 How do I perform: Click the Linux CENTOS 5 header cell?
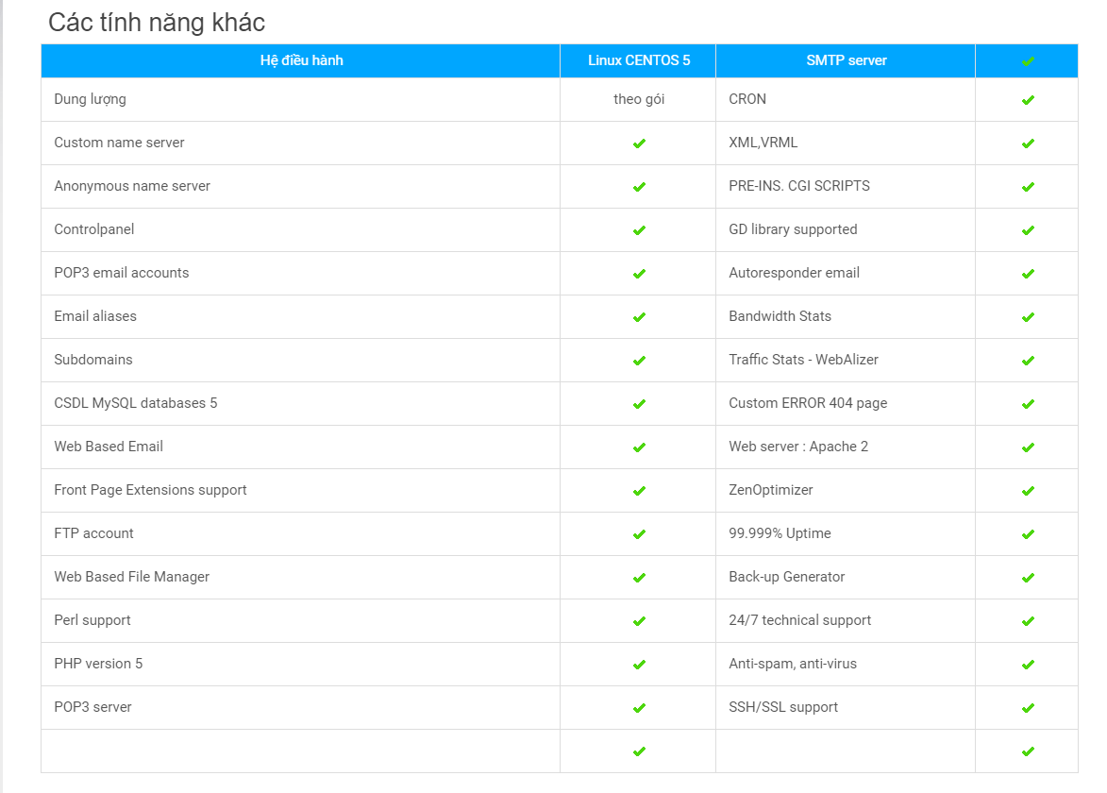(639, 60)
